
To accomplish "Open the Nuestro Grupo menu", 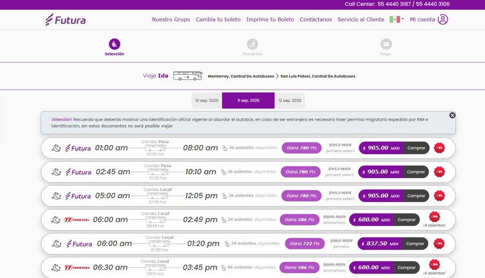I will pos(171,19).
